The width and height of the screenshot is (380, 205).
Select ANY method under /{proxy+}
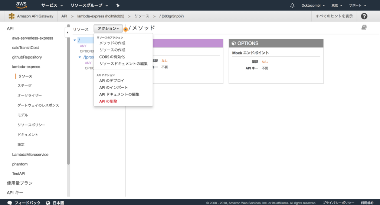(x=88, y=63)
